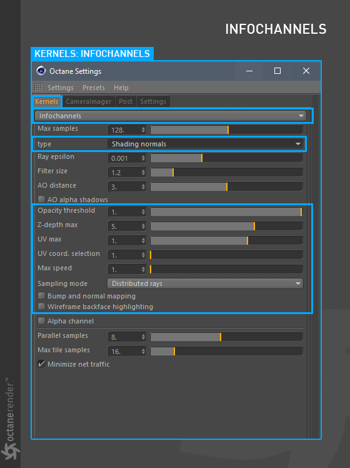Click the Cinema 4D icon in title bar

click(x=41, y=71)
